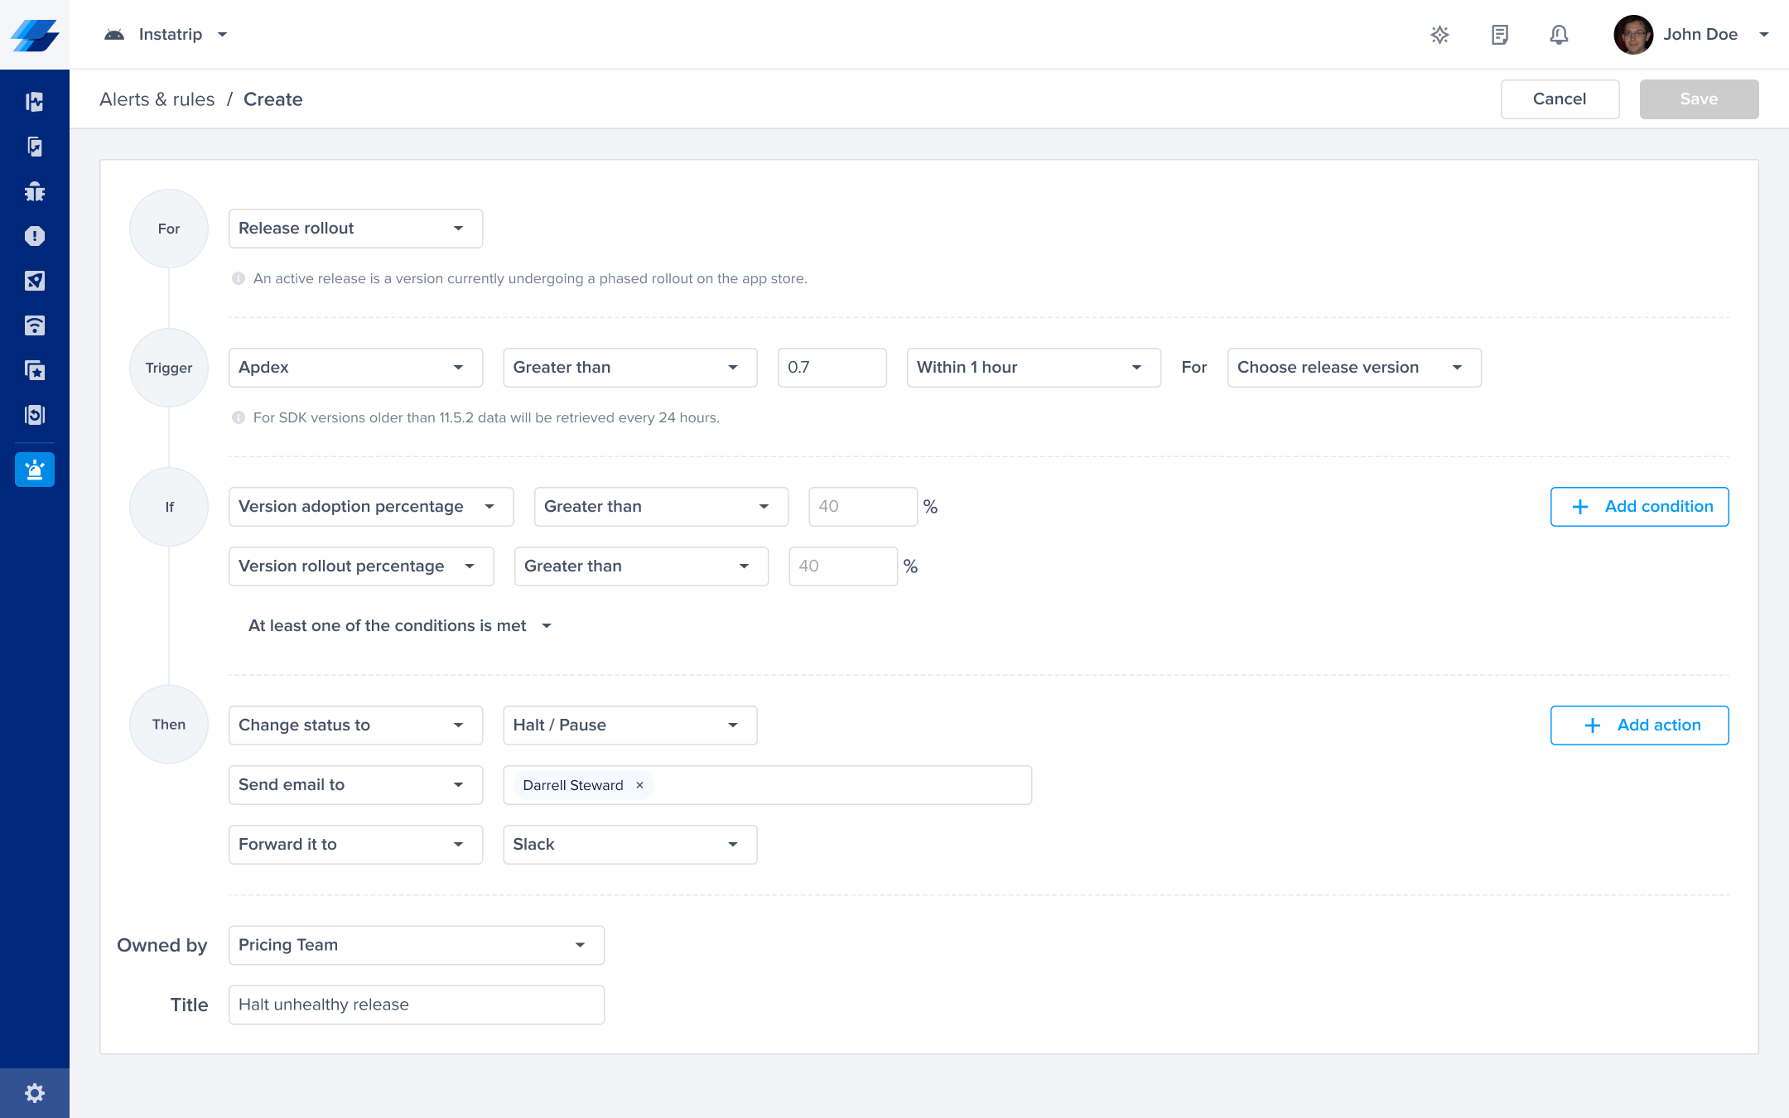Viewport: 1789px width, 1118px height.
Task: Open the bug reports sidebar icon
Action: click(35, 191)
